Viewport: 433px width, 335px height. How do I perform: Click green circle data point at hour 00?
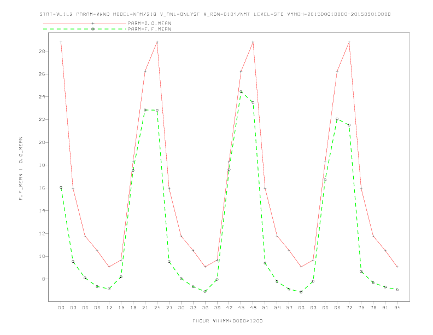(61, 187)
